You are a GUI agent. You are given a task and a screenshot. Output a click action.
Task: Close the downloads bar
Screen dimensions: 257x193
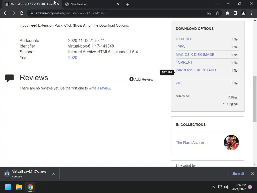[x=252, y=174]
